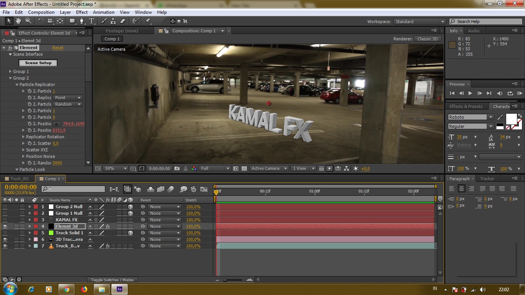Toggle transparency grid in composition viewer
The width and height of the screenshot is (525, 295).
[244, 168]
